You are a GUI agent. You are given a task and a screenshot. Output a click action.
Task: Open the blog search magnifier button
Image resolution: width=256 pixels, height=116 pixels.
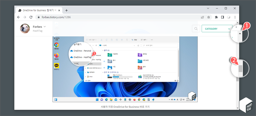coord(196,29)
